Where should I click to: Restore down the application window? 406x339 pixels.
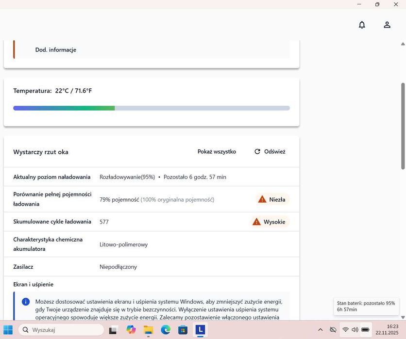(x=377, y=4)
